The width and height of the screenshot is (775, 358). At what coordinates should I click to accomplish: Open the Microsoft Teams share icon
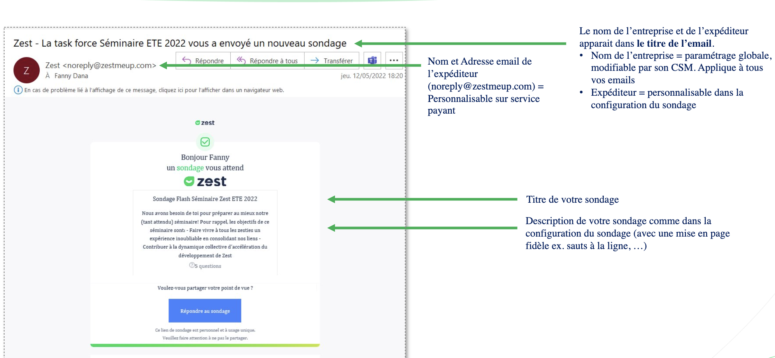372,60
